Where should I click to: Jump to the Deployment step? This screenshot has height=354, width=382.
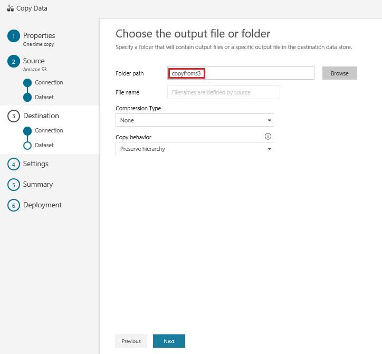pos(42,205)
